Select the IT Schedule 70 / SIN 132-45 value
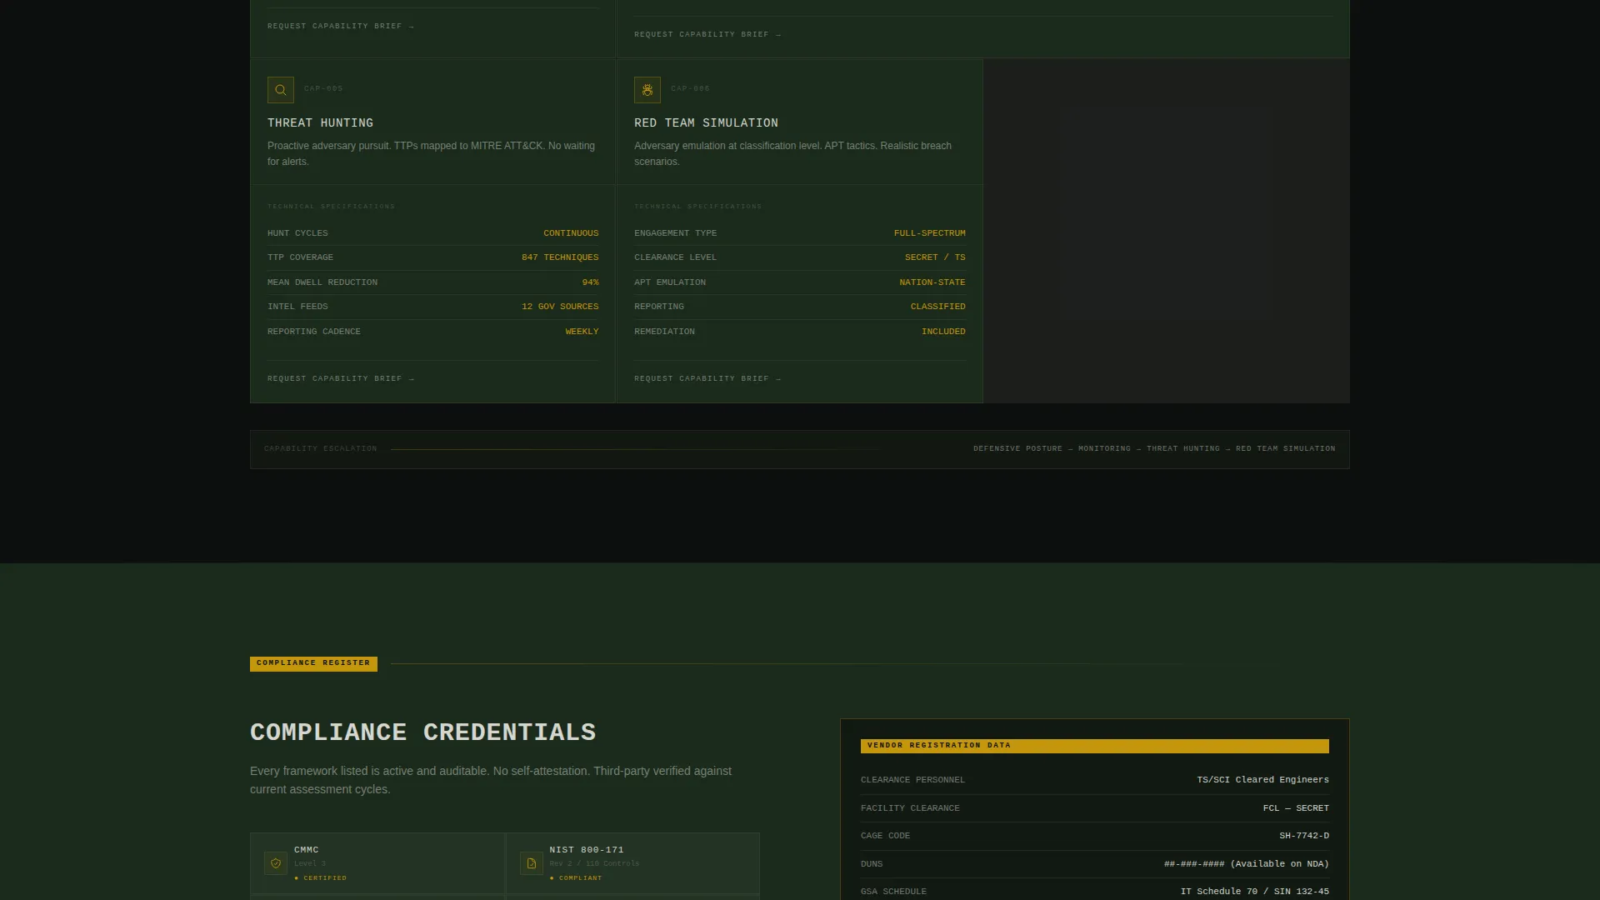The height and width of the screenshot is (900, 1600). 1255,892
